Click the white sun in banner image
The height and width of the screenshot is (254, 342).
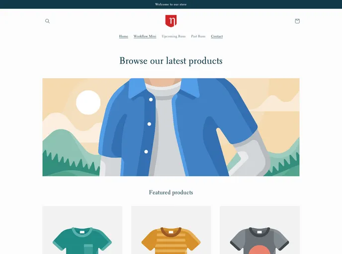click(x=88, y=102)
